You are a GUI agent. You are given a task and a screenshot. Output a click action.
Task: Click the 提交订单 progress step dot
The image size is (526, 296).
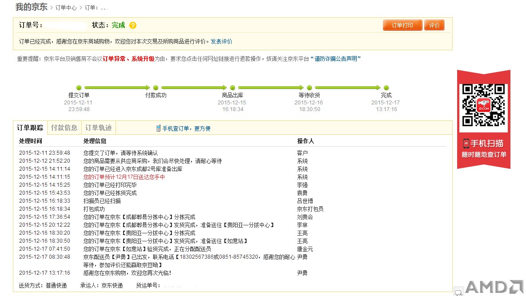point(79,88)
